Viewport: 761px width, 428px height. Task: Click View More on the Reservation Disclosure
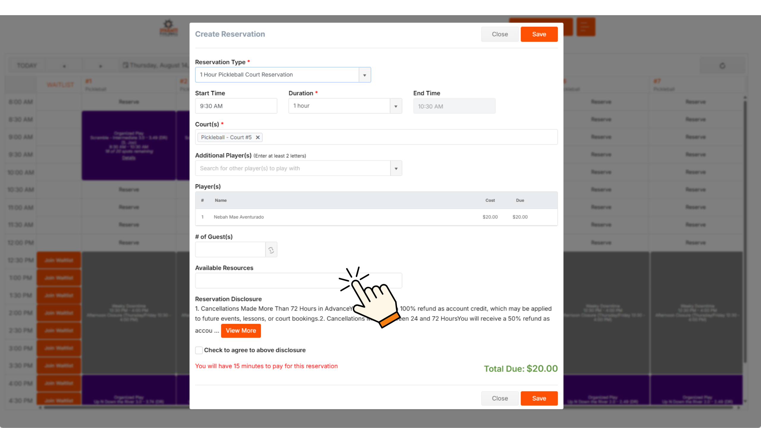(241, 331)
